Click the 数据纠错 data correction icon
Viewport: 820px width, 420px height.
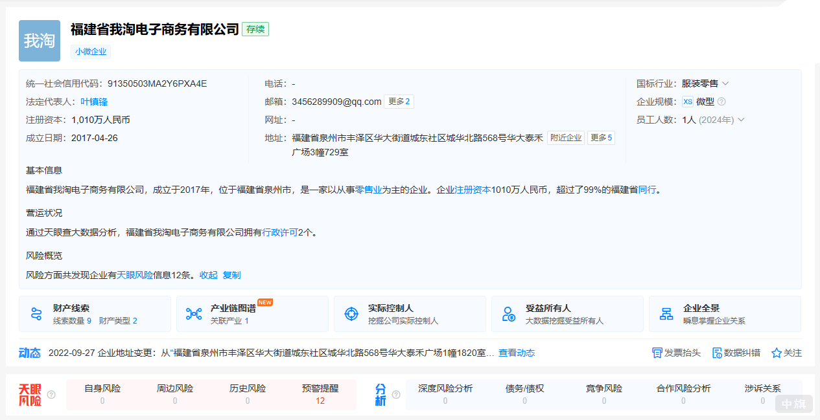tap(716, 353)
